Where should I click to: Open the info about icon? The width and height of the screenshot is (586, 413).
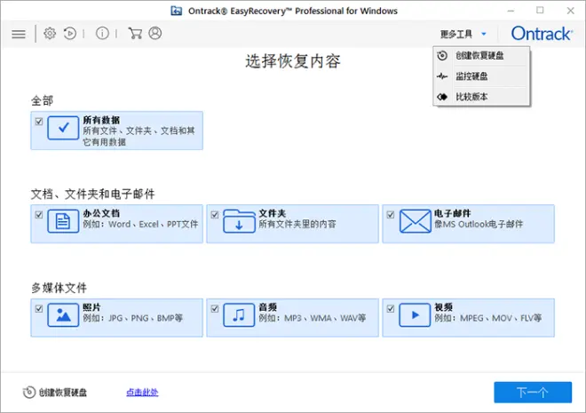[x=102, y=33]
